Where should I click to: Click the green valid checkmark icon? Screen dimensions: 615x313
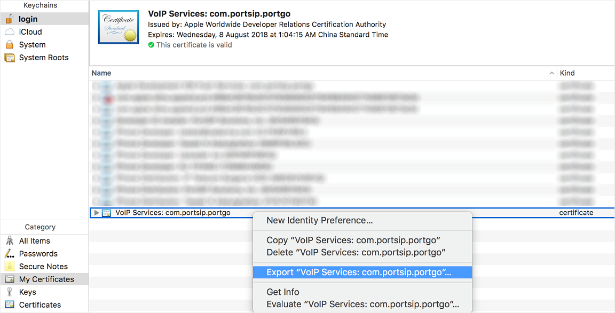pyautogui.click(x=151, y=45)
